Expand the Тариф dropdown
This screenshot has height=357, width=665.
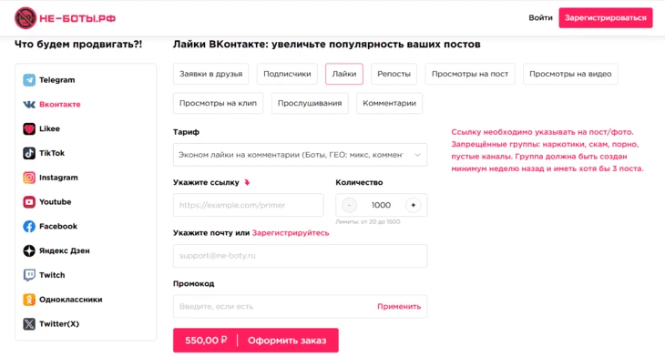(300, 155)
